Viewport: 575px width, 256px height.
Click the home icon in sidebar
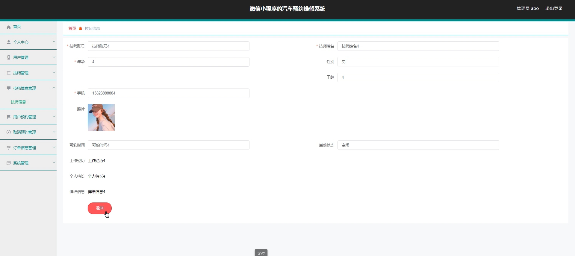tap(9, 27)
